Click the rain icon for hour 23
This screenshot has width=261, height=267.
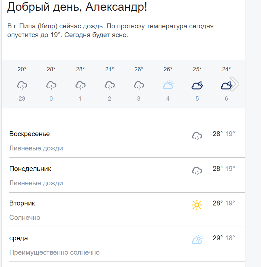(22, 85)
